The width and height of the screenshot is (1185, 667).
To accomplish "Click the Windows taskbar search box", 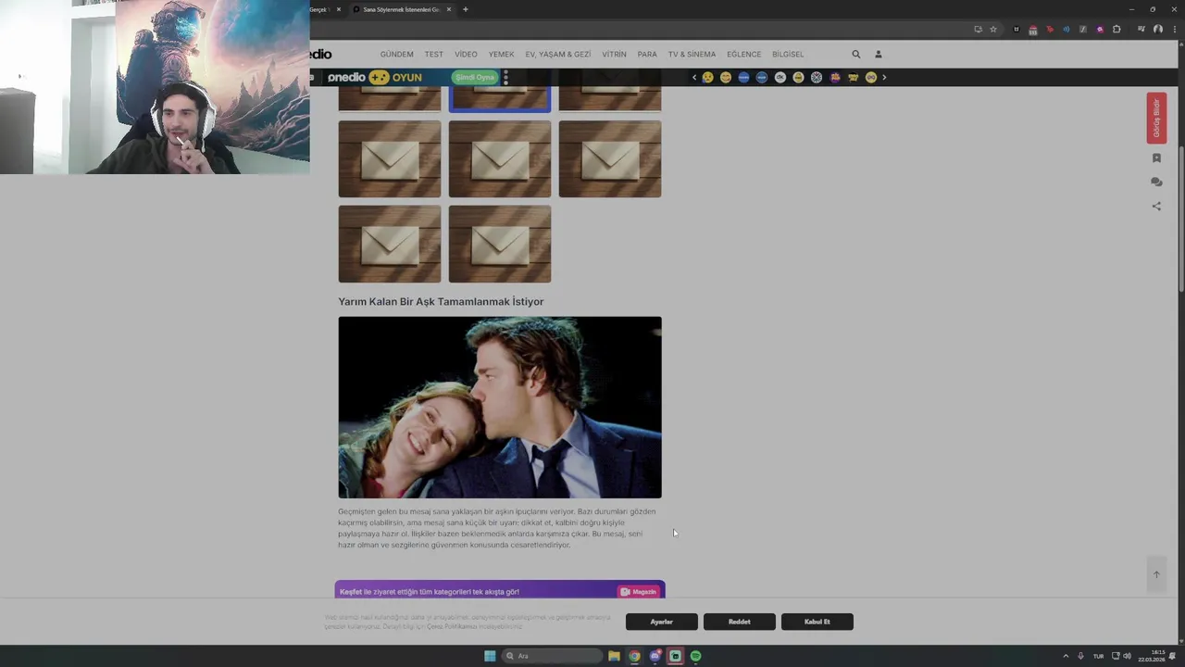I will coord(553,656).
